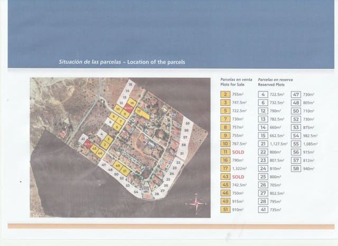Select yellow legend box for plot 51

pyautogui.click(x=226, y=209)
